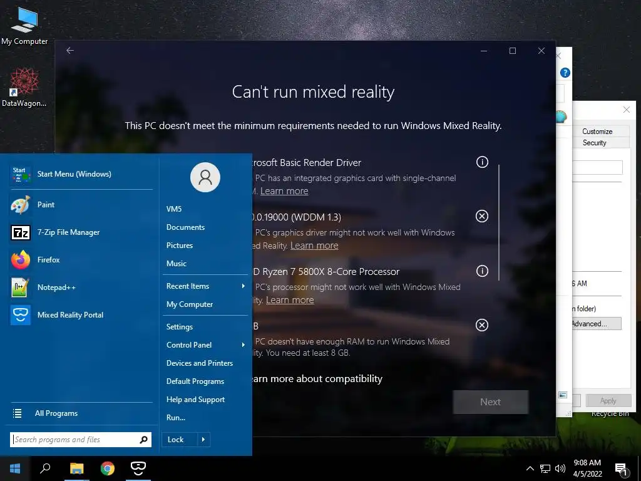The image size is (641, 481).
Task: Show hidden tray icons chevron
Action: point(530,468)
